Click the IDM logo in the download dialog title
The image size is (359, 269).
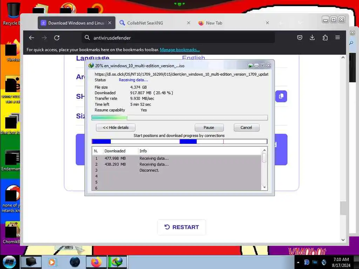pyautogui.click(x=91, y=65)
